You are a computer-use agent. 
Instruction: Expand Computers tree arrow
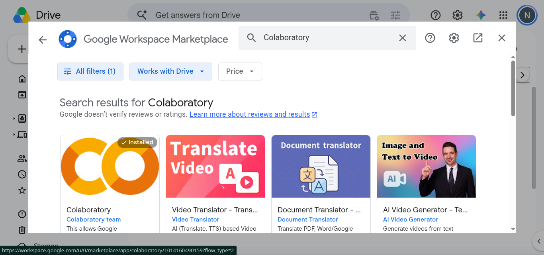pyautogui.click(x=14, y=134)
